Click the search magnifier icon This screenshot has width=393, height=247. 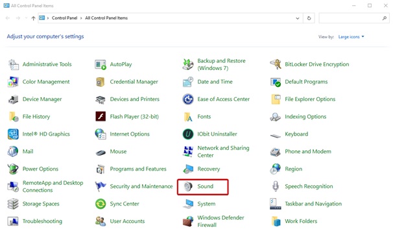coord(384,18)
